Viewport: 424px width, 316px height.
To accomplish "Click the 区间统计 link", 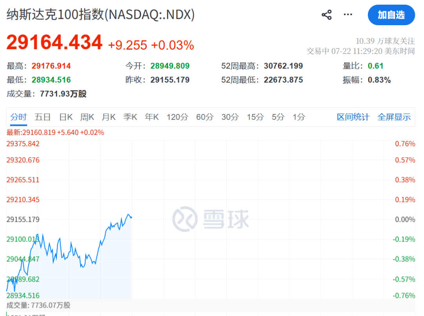I will pyautogui.click(x=353, y=117).
